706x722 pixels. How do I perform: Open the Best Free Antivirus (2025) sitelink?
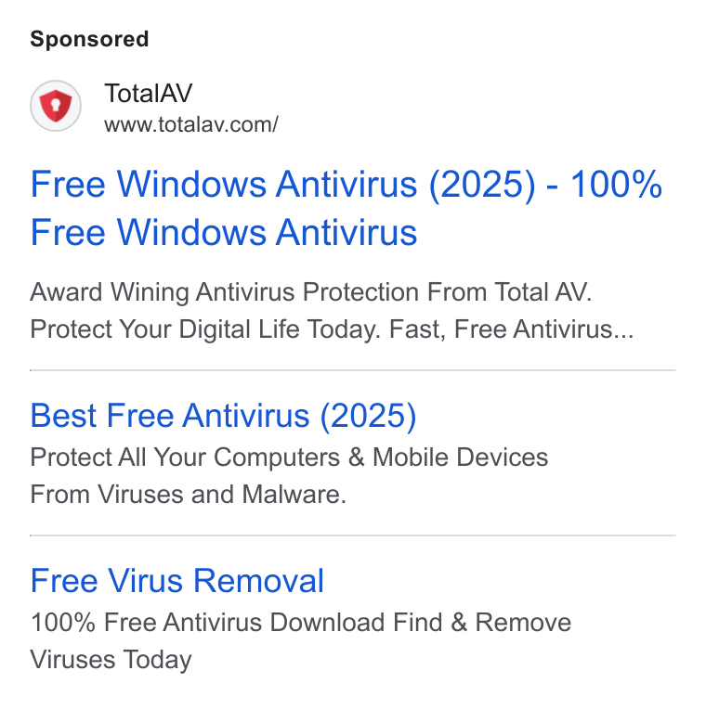[224, 416]
